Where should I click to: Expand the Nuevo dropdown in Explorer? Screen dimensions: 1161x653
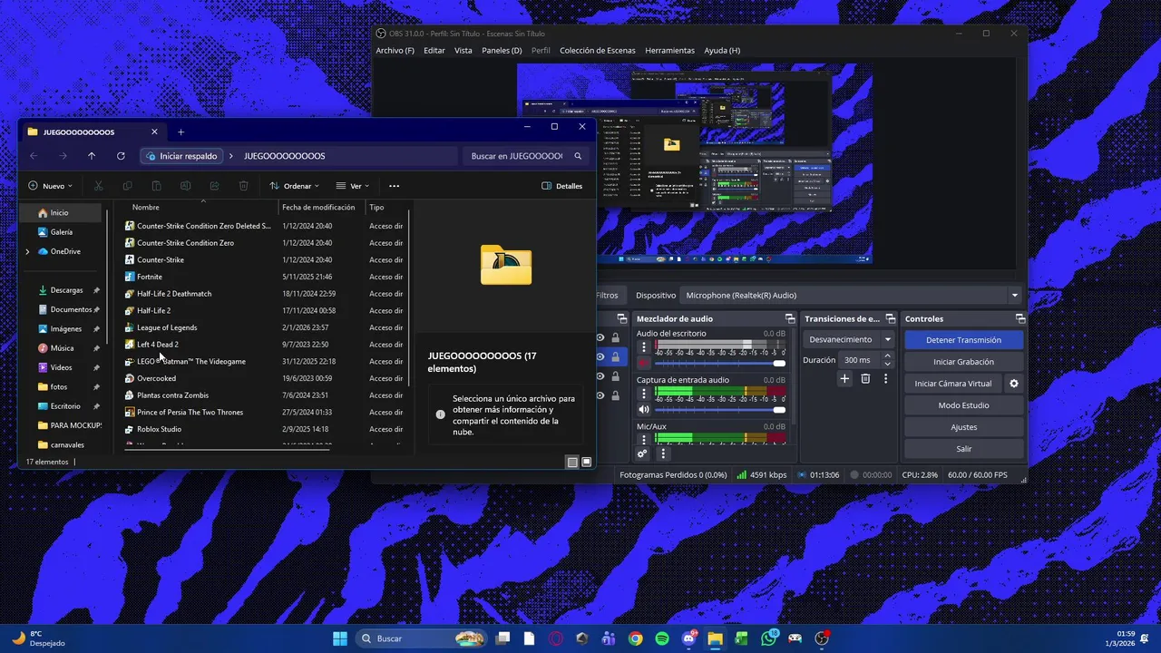point(50,186)
